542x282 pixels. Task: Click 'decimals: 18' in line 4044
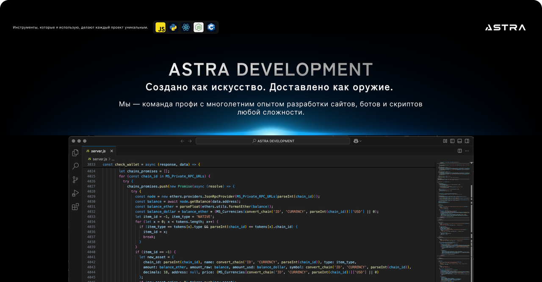point(155,272)
